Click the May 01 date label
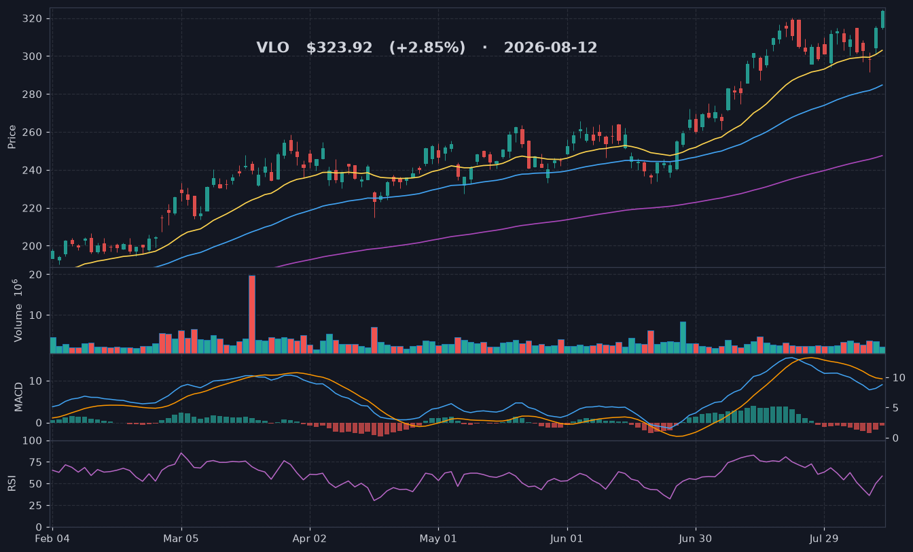This screenshot has height=552, width=913. (x=438, y=538)
